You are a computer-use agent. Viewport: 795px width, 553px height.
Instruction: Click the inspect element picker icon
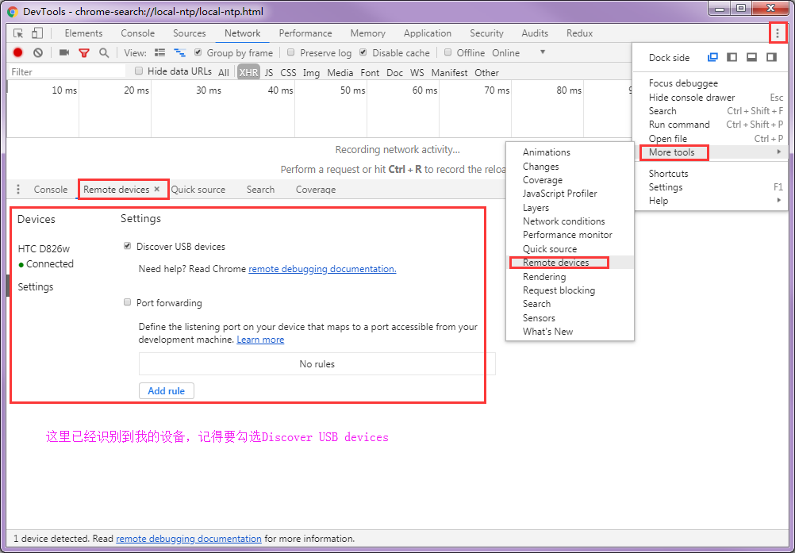[x=18, y=33]
